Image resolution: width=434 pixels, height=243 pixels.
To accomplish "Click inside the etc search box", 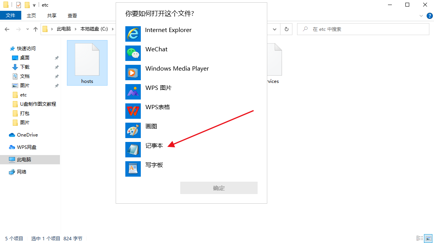I will [362, 29].
